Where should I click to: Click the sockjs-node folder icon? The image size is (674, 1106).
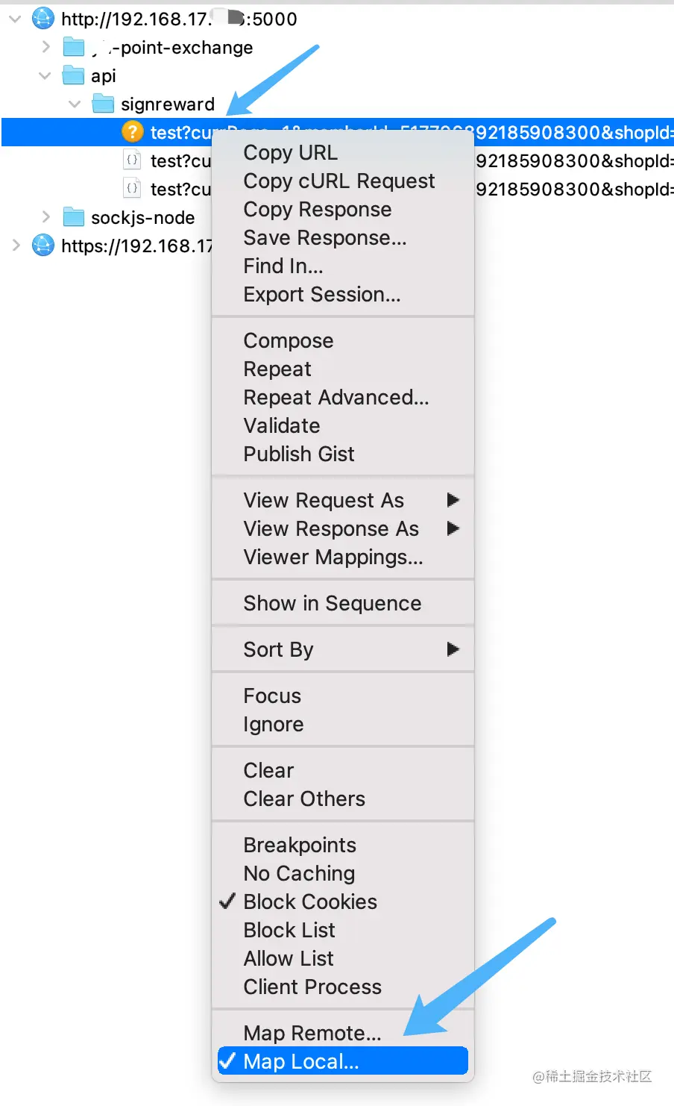click(x=74, y=217)
